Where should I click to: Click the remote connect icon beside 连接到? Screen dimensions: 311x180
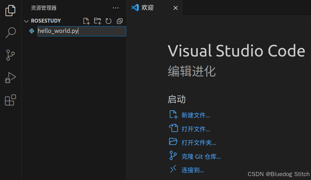[173, 169]
